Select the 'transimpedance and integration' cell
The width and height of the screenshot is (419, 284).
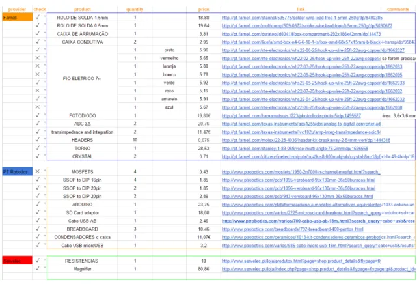pyautogui.click(x=82, y=132)
